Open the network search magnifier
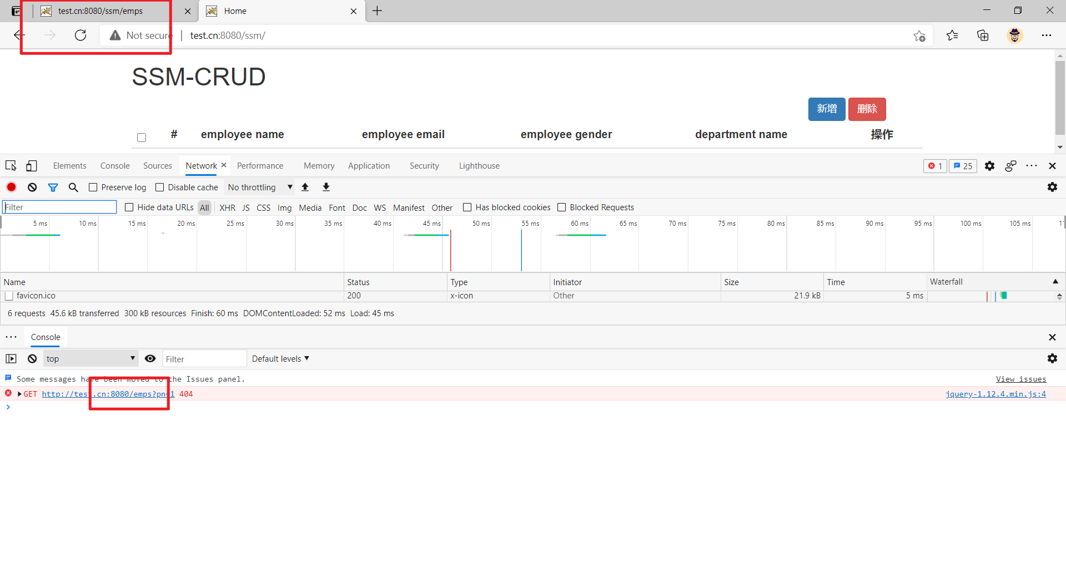The width and height of the screenshot is (1066, 578). pos(73,187)
